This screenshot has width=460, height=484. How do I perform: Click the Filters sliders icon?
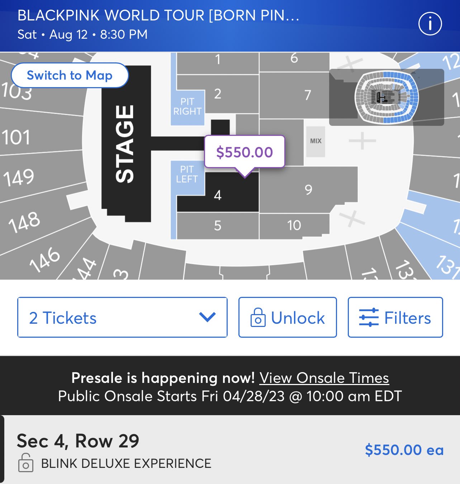[x=369, y=317]
